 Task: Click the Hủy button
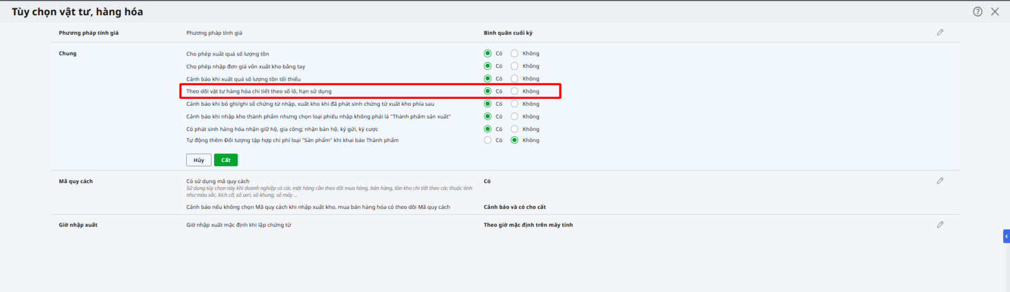pyautogui.click(x=199, y=160)
